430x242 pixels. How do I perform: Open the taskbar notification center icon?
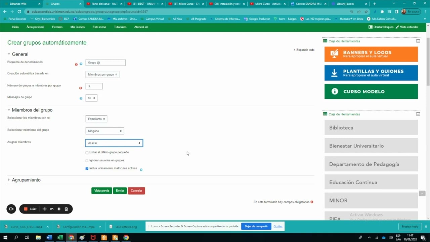pos(423,237)
